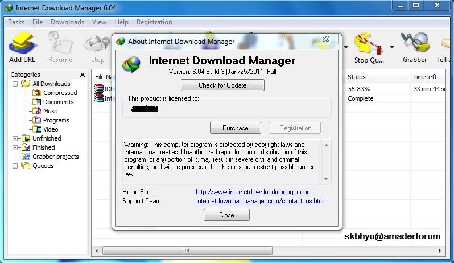Click the Stop Queue toolbar icon

click(x=369, y=43)
